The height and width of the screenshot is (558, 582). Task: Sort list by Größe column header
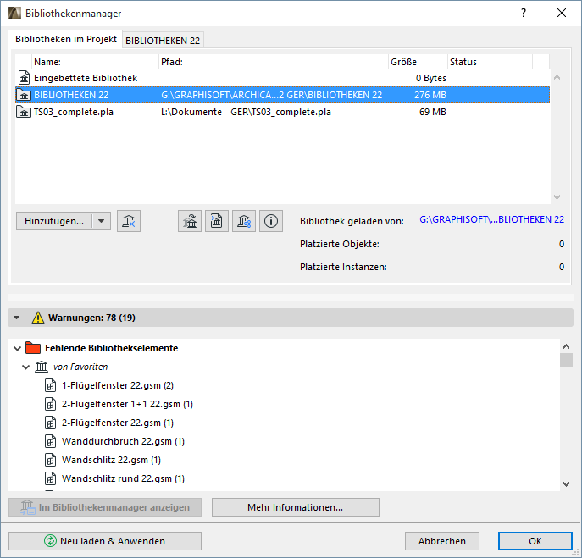click(x=418, y=62)
